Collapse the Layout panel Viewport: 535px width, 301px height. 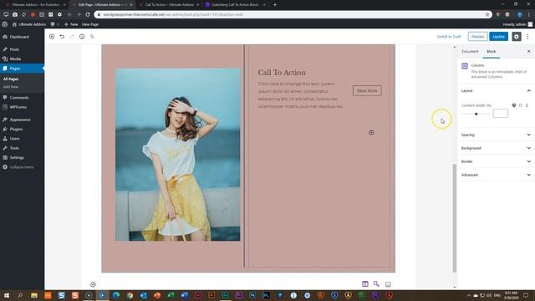point(496,90)
